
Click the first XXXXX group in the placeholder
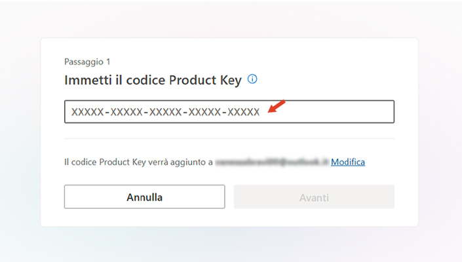pyautogui.click(x=87, y=112)
